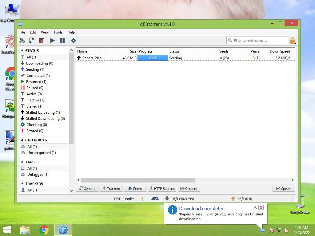Select the Active (0) status filter
315x236 pixels.
coord(44,94)
